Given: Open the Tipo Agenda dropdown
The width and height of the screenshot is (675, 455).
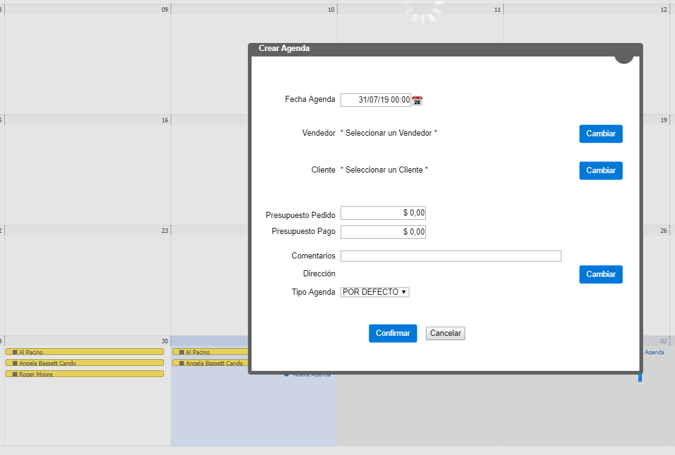Looking at the screenshot, I should pyautogui.click(x=374, y=292).
